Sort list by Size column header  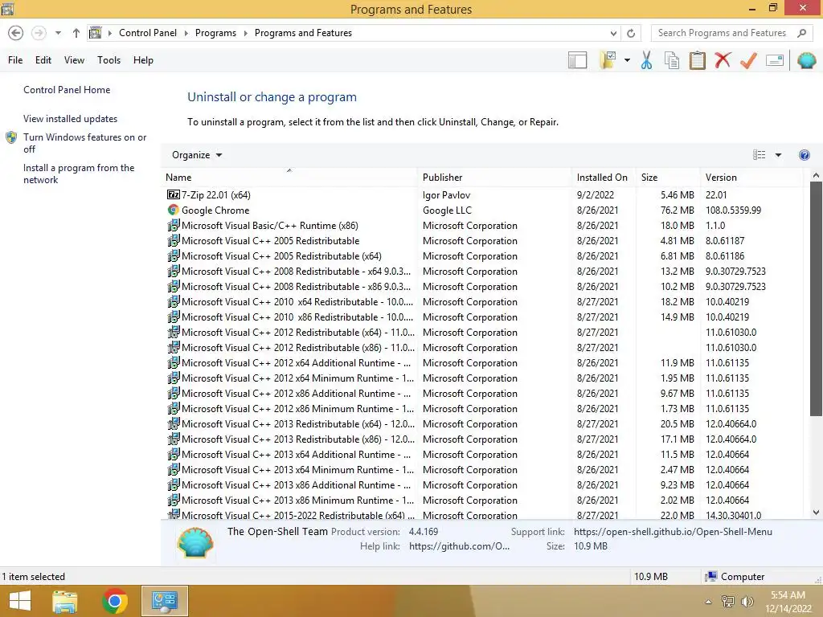[x=668, y=178]
